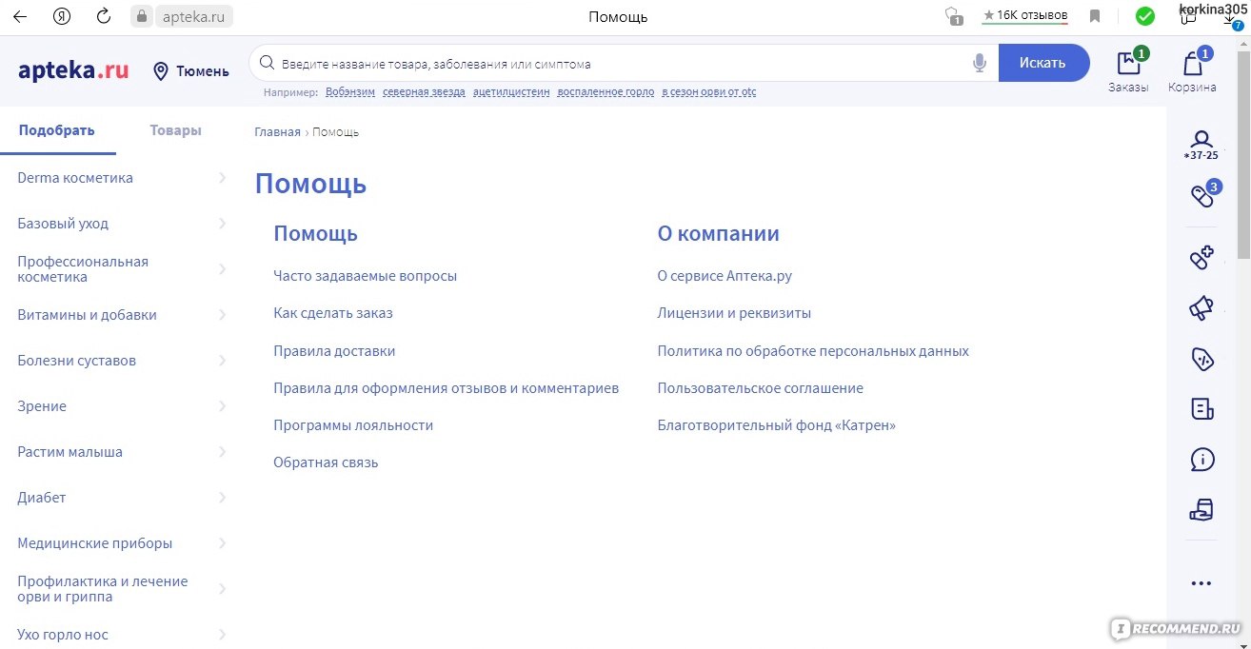Switch to the Подобрать tab

coord(57,130)
